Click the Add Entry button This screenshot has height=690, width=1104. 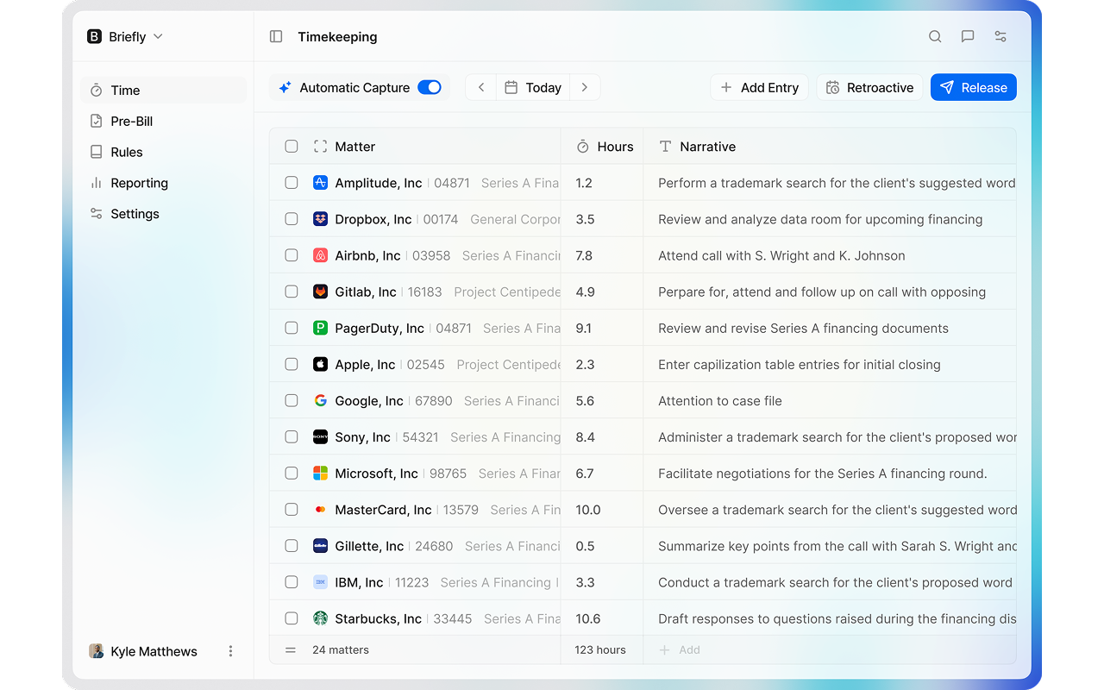(x=759, y=87)
